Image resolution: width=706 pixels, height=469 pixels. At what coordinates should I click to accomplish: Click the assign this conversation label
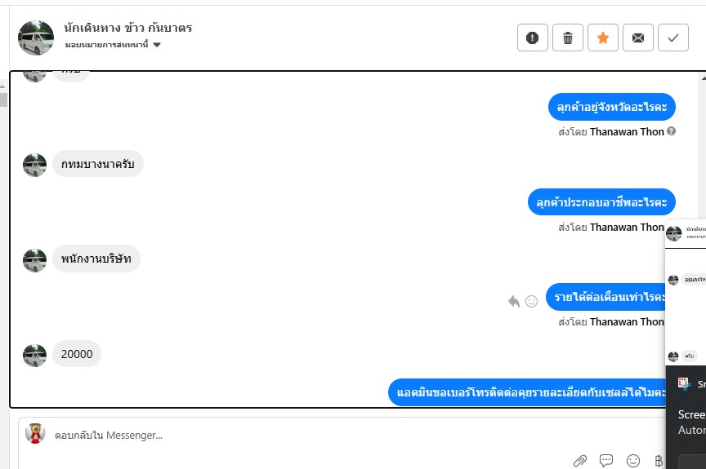pos(107,45)
